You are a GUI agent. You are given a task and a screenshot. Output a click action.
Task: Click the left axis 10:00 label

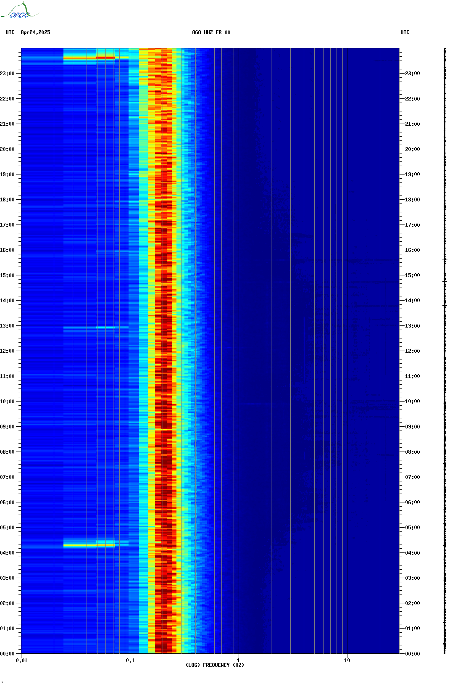point(7,402)
